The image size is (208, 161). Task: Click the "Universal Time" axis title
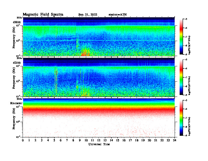tap(99, 144)
